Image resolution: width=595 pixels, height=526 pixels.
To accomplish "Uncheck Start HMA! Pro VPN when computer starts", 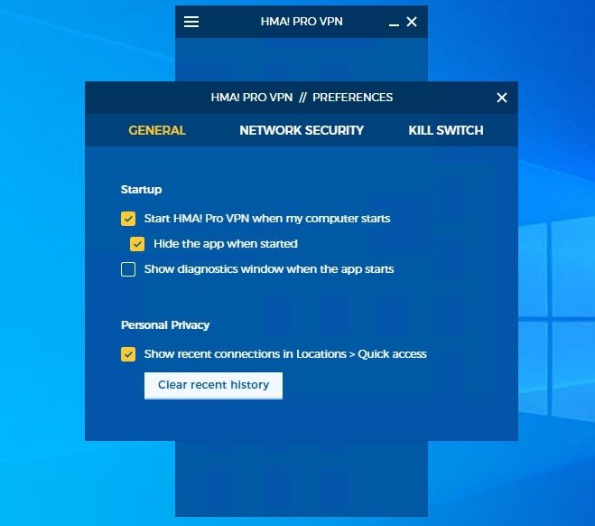I will (128, 219).
